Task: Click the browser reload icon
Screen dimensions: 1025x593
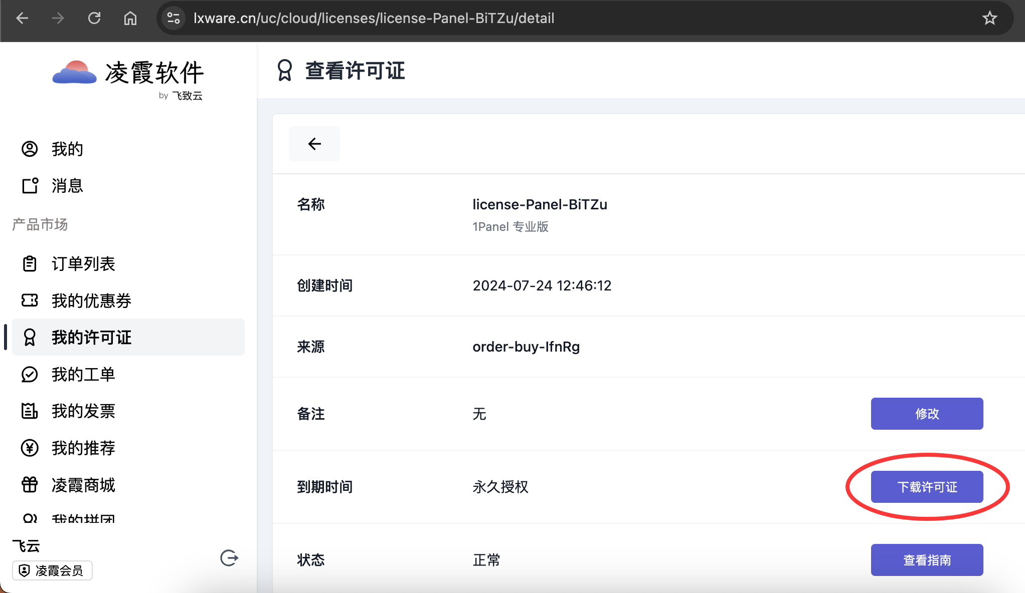Action: point(94,18)
